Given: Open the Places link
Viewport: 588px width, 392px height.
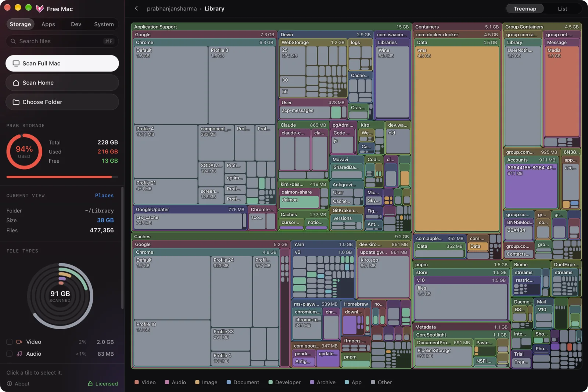Looking at the screenshot, I should coord(104,196).
